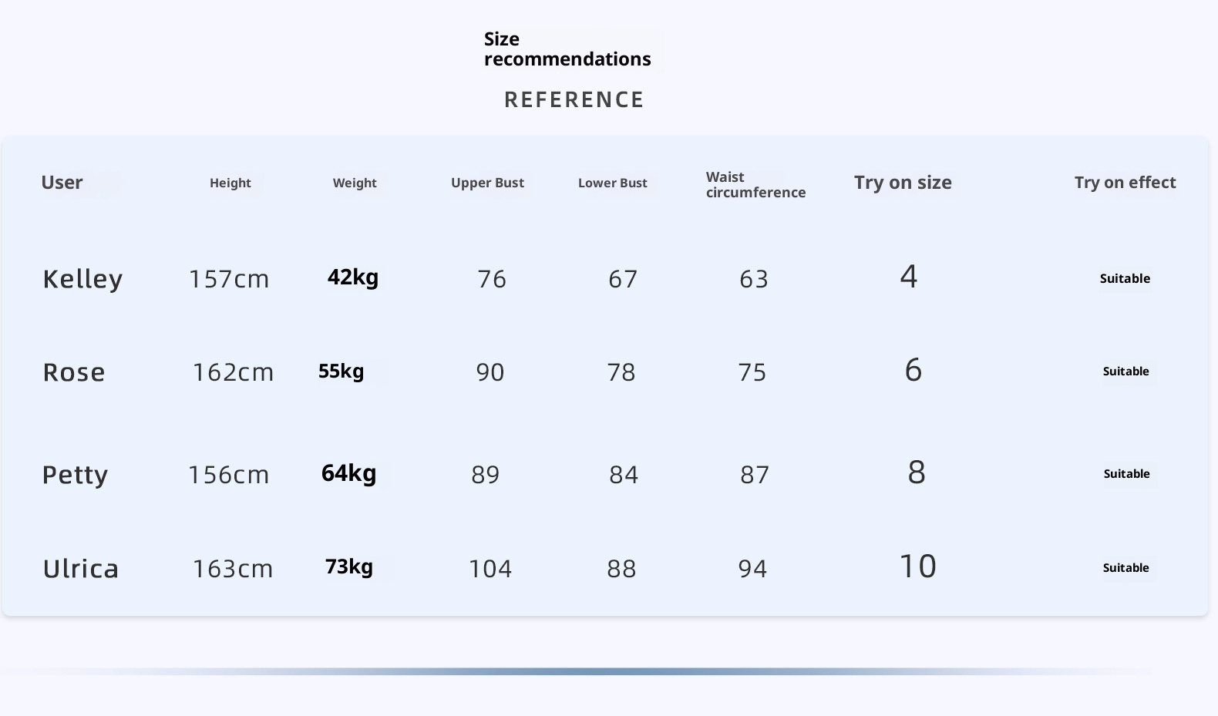Click the Waist circumference column header
1218x716 pixels.
click(755, 185)
